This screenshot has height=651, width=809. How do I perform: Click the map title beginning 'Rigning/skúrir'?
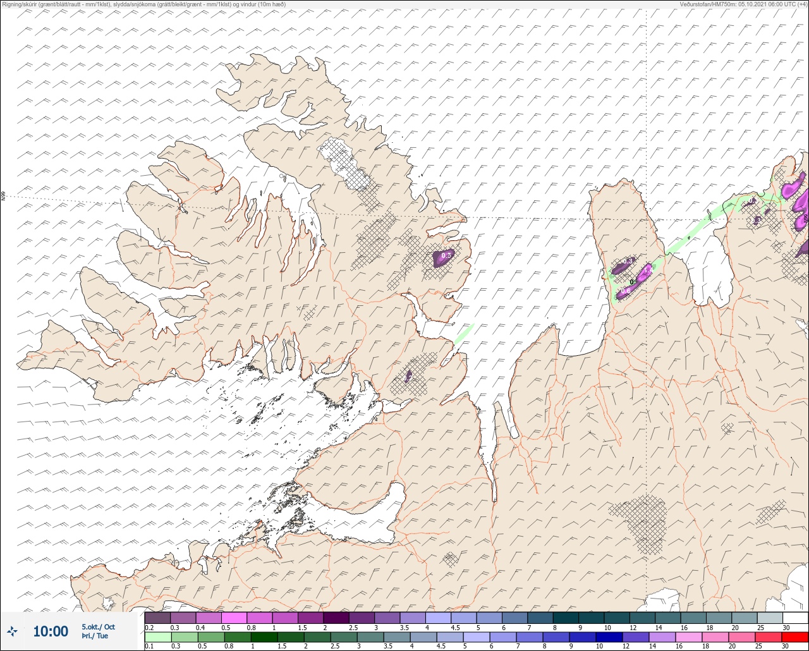coord(143,4)
